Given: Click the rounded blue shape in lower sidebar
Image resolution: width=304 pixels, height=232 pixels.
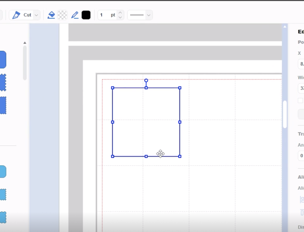Looking at the screenshot, I should coord(2,171).
